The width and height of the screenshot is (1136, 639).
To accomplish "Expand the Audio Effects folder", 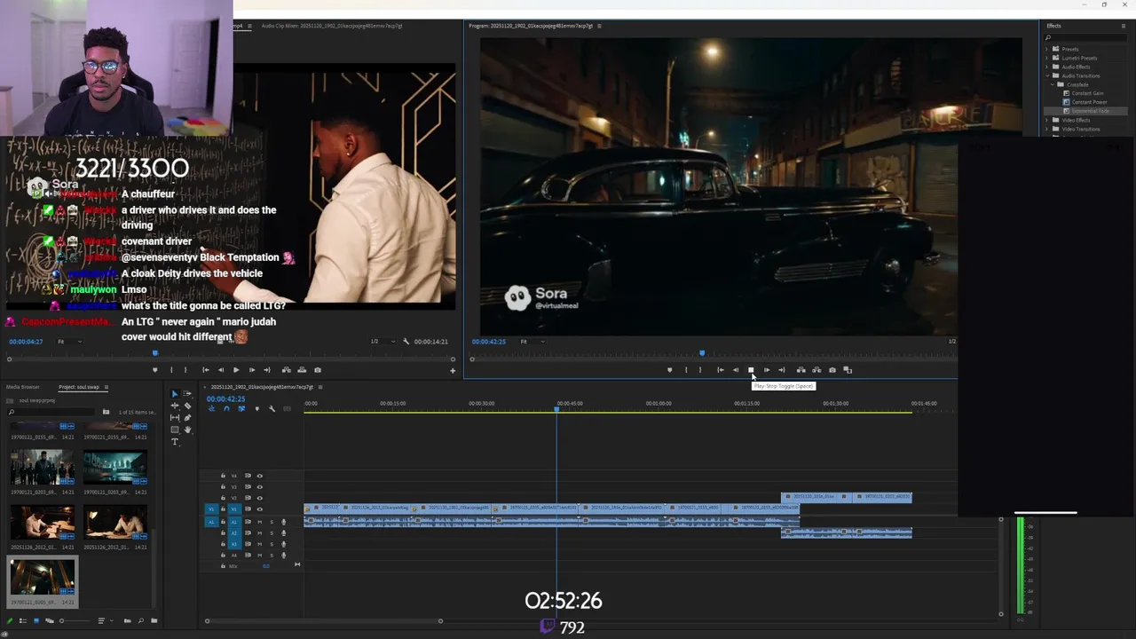I will 1047,67.
